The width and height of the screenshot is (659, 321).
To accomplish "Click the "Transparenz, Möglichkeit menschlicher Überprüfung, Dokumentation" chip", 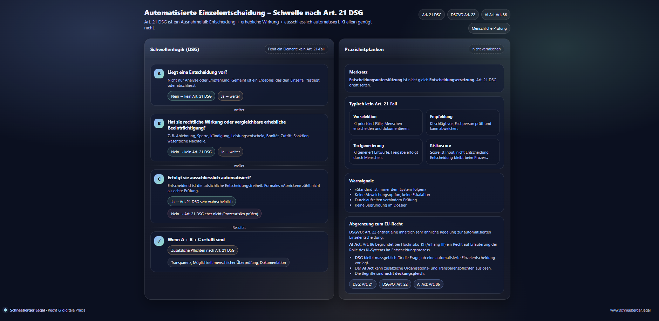I will pos(229,263).
